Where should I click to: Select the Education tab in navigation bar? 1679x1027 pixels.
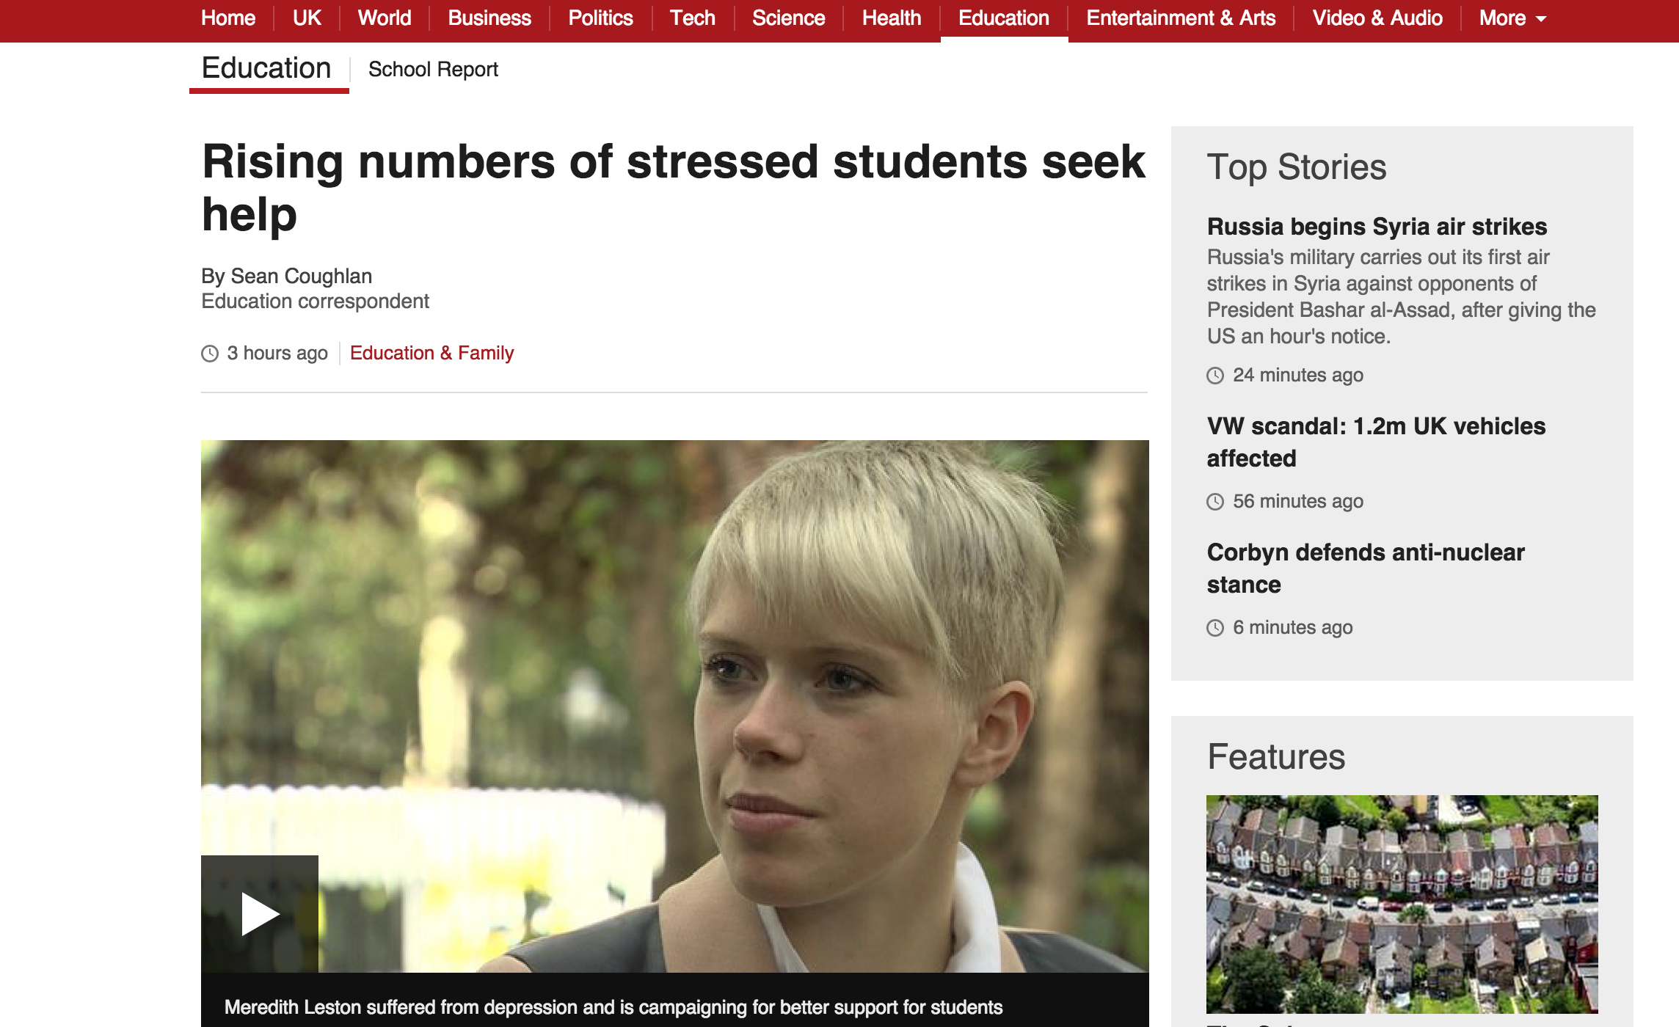tap(1004, 18)
